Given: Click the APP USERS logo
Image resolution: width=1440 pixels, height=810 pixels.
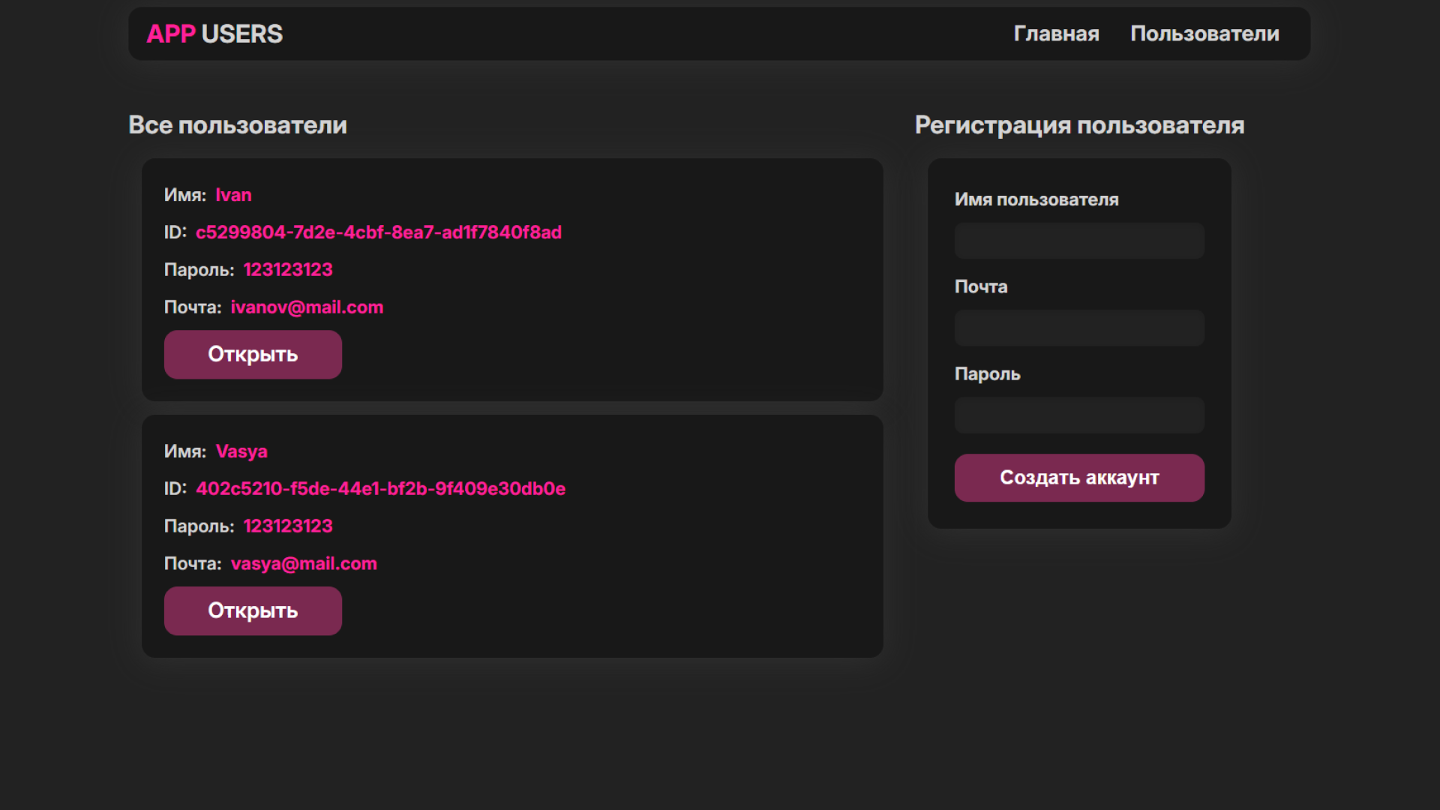Looking at the screenshot, I should pyautogui.click(x=214, y=34).
